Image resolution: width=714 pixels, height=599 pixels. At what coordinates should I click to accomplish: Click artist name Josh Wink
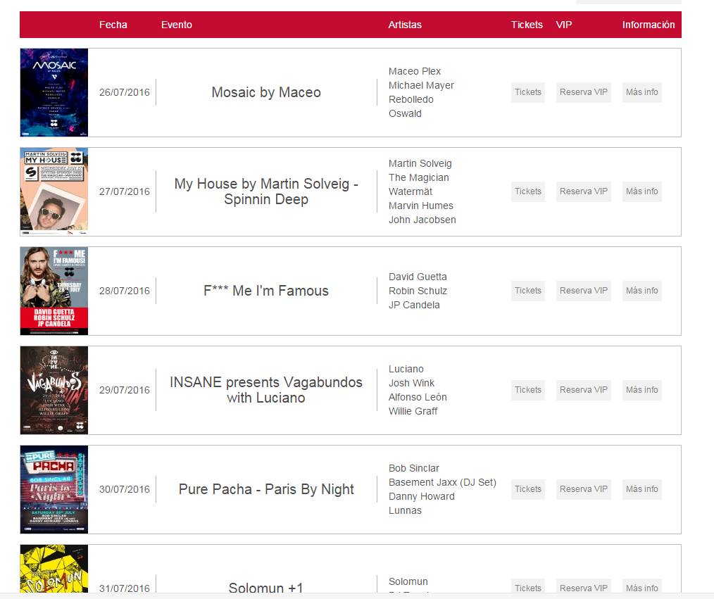pos(411,383)
